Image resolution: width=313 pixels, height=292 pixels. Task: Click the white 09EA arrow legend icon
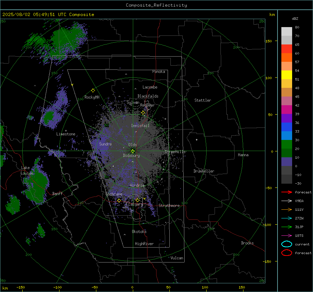[287, 201]
